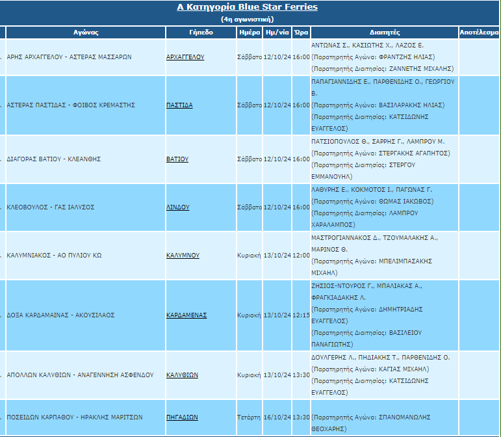Select match ΔΟΞΑ ΚΑΡΔΑΜΑΙΝΑΣ - ΑΚΟΥΣΙΛΑΟΣ
501x437 pixels.
[60, 315]
